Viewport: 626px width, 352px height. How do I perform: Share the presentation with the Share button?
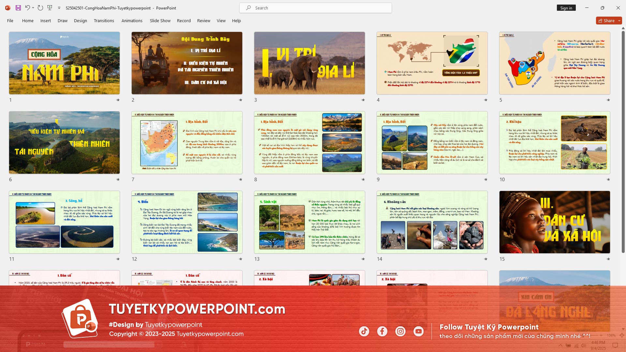[608, 20]
